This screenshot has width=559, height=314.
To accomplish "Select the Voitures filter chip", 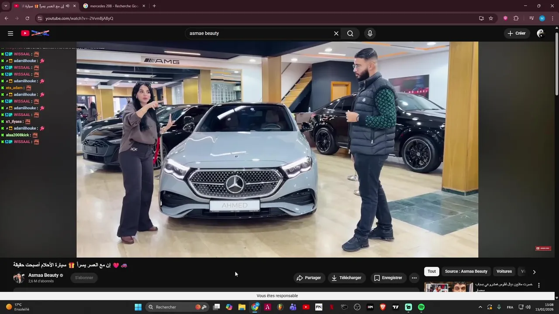I will point(504,271).
